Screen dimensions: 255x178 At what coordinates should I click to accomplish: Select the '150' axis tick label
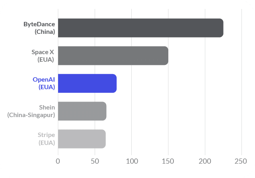(x=168, y=161)
